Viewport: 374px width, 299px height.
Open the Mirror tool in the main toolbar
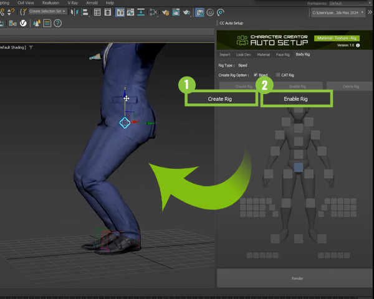click(75, 12)
